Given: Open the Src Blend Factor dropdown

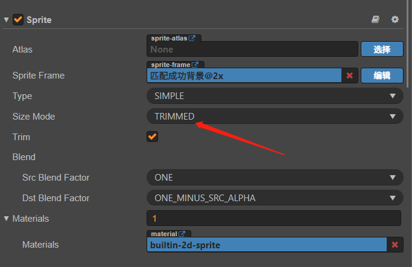Looking at the screenshot, I should click(274, 178).
